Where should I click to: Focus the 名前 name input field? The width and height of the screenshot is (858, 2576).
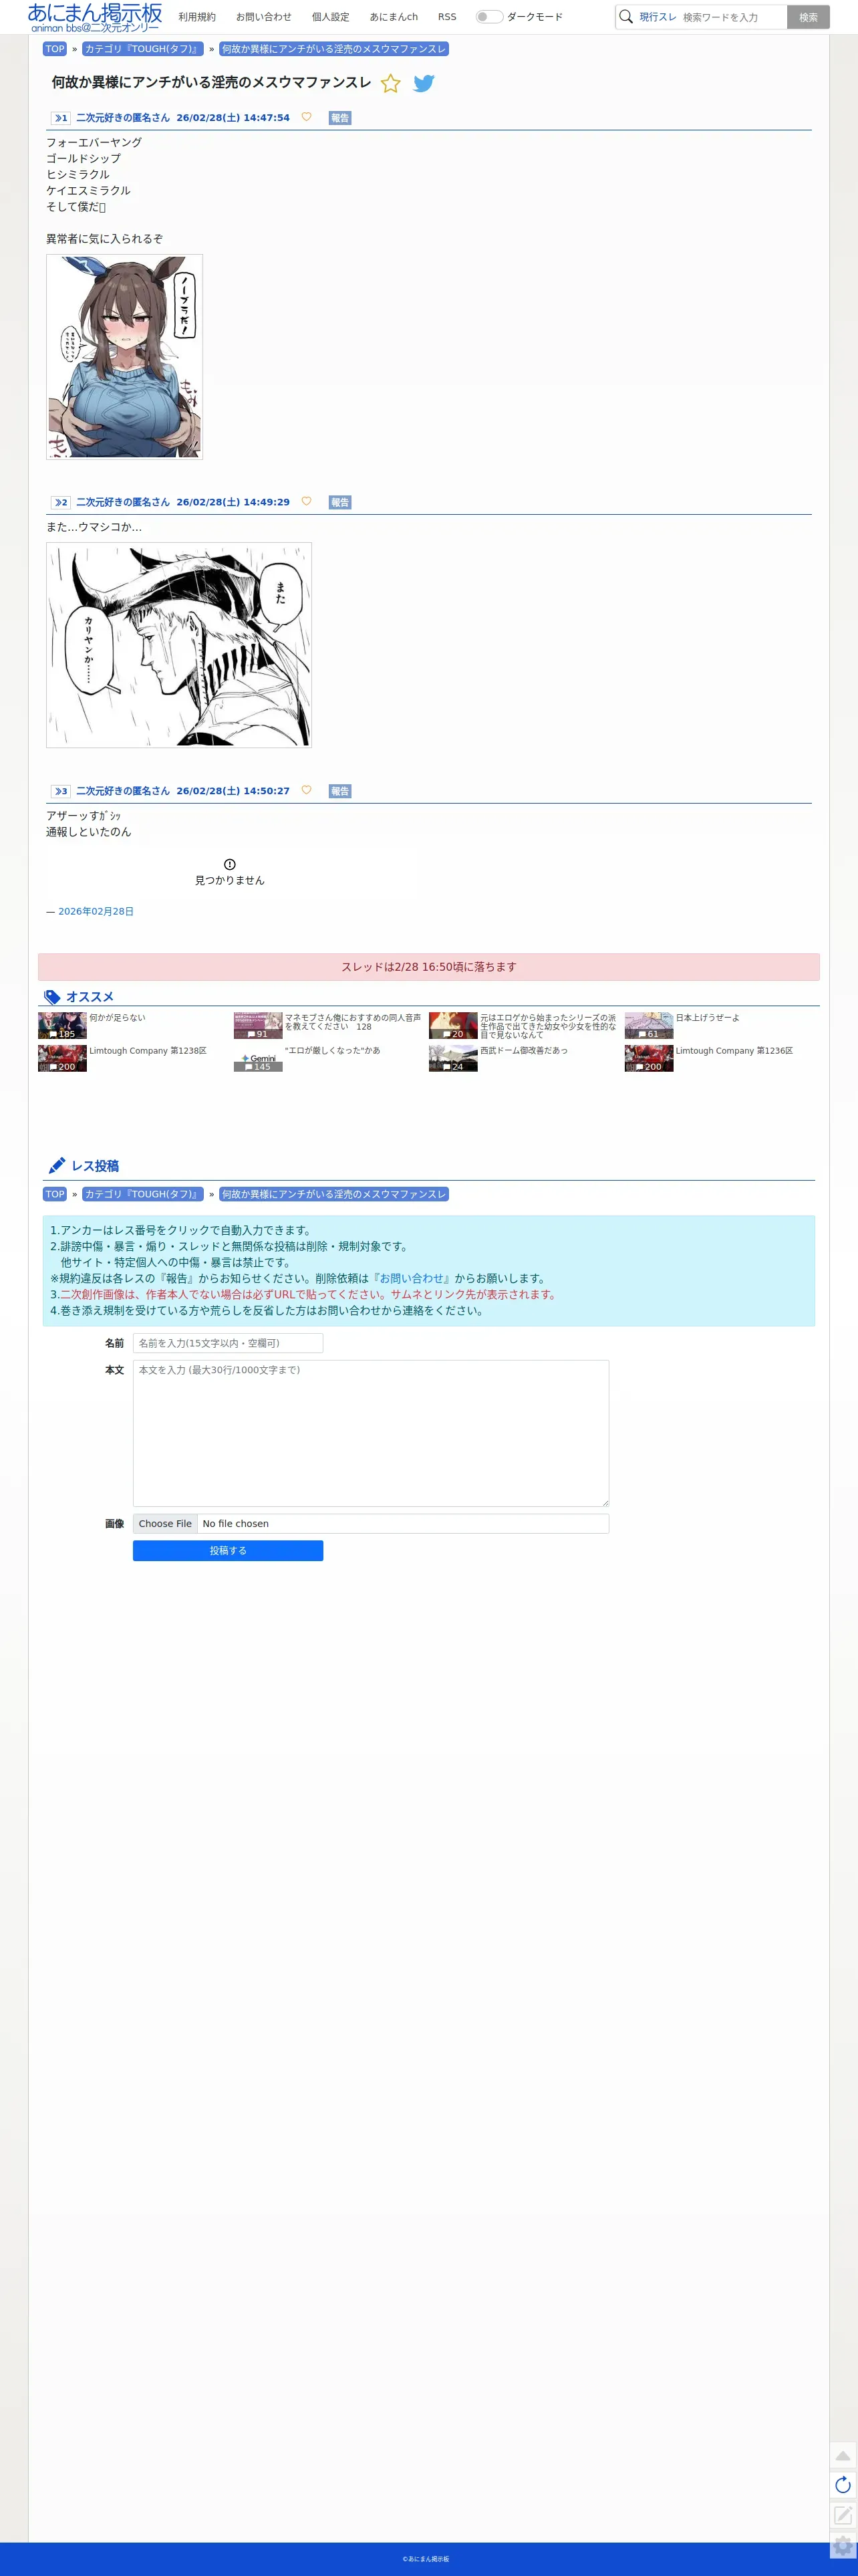point(228,1343)
